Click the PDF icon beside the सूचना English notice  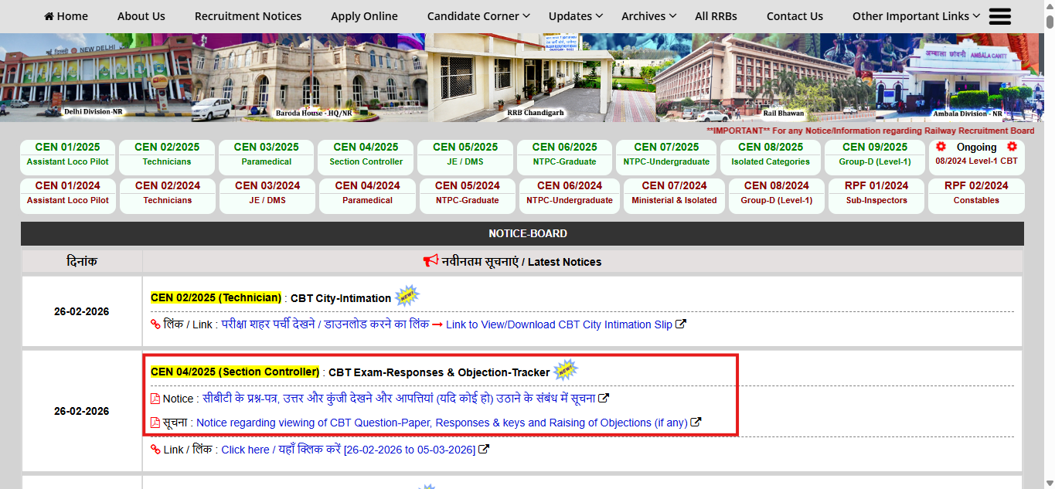pos(155,422)
